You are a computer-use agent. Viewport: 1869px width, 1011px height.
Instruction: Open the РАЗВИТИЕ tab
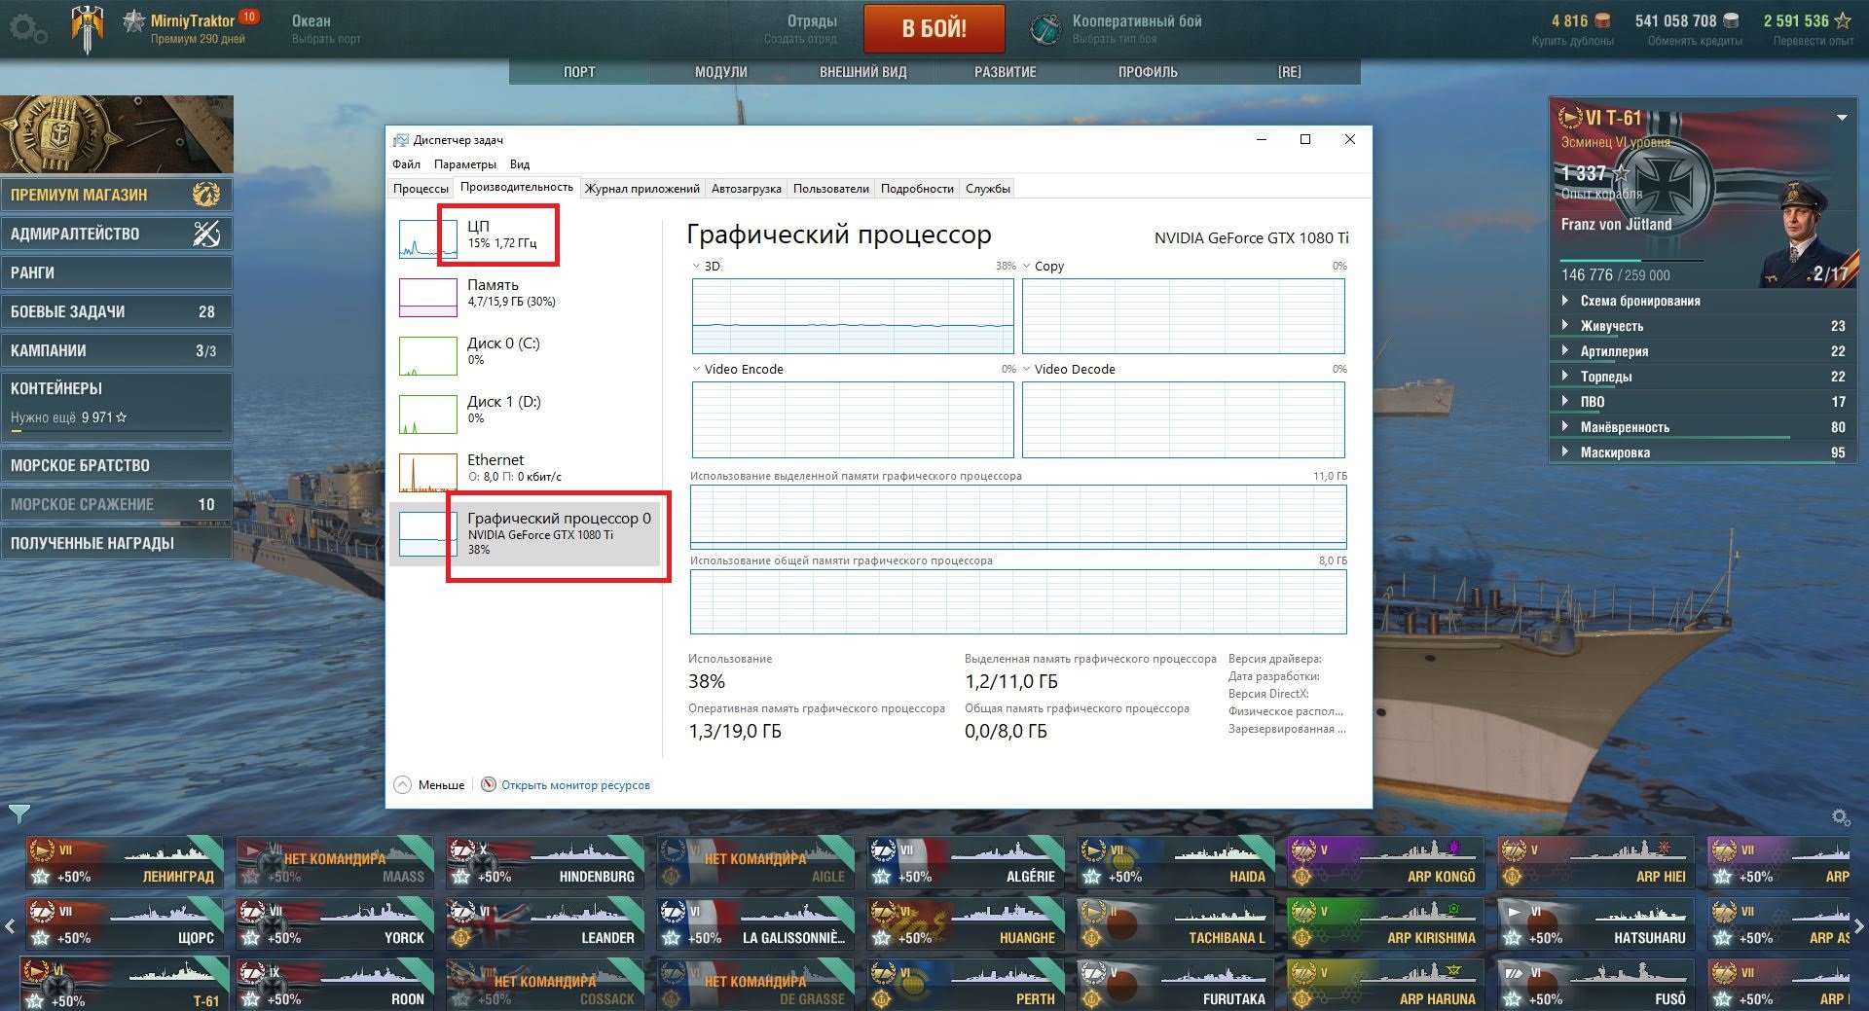coord(1006,72)
